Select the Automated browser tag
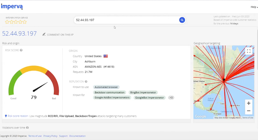The height and width of the screenshot is (140, 258). 106,87
